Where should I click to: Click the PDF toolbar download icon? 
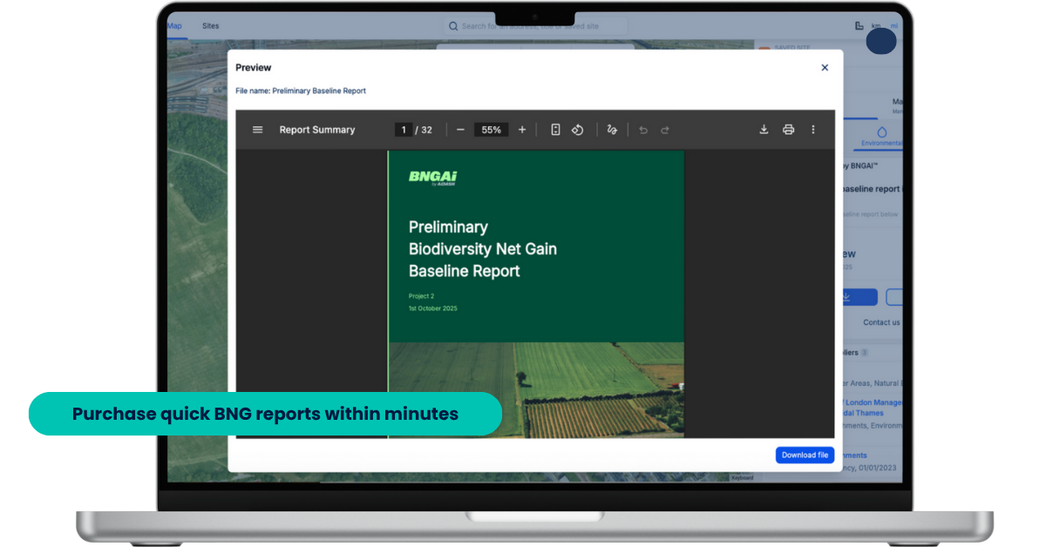pos(764,130)
